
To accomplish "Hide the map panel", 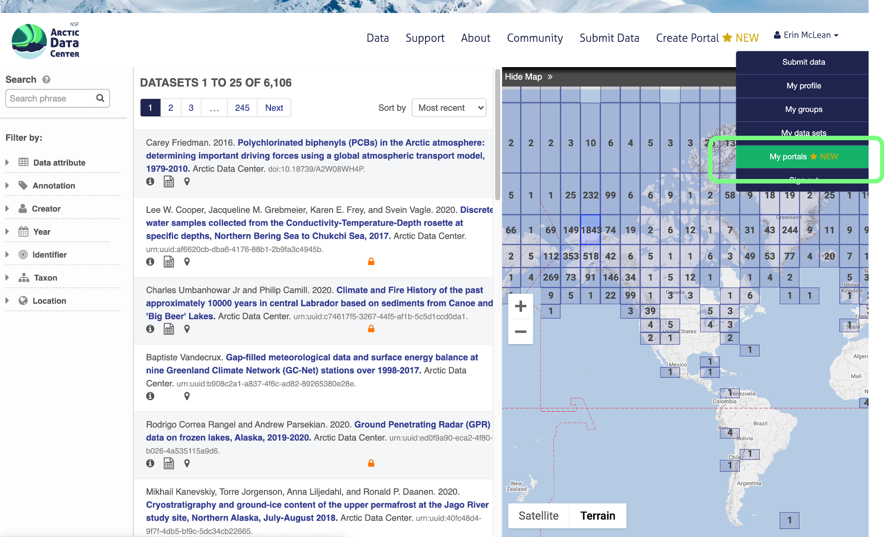I will [529, 77].
